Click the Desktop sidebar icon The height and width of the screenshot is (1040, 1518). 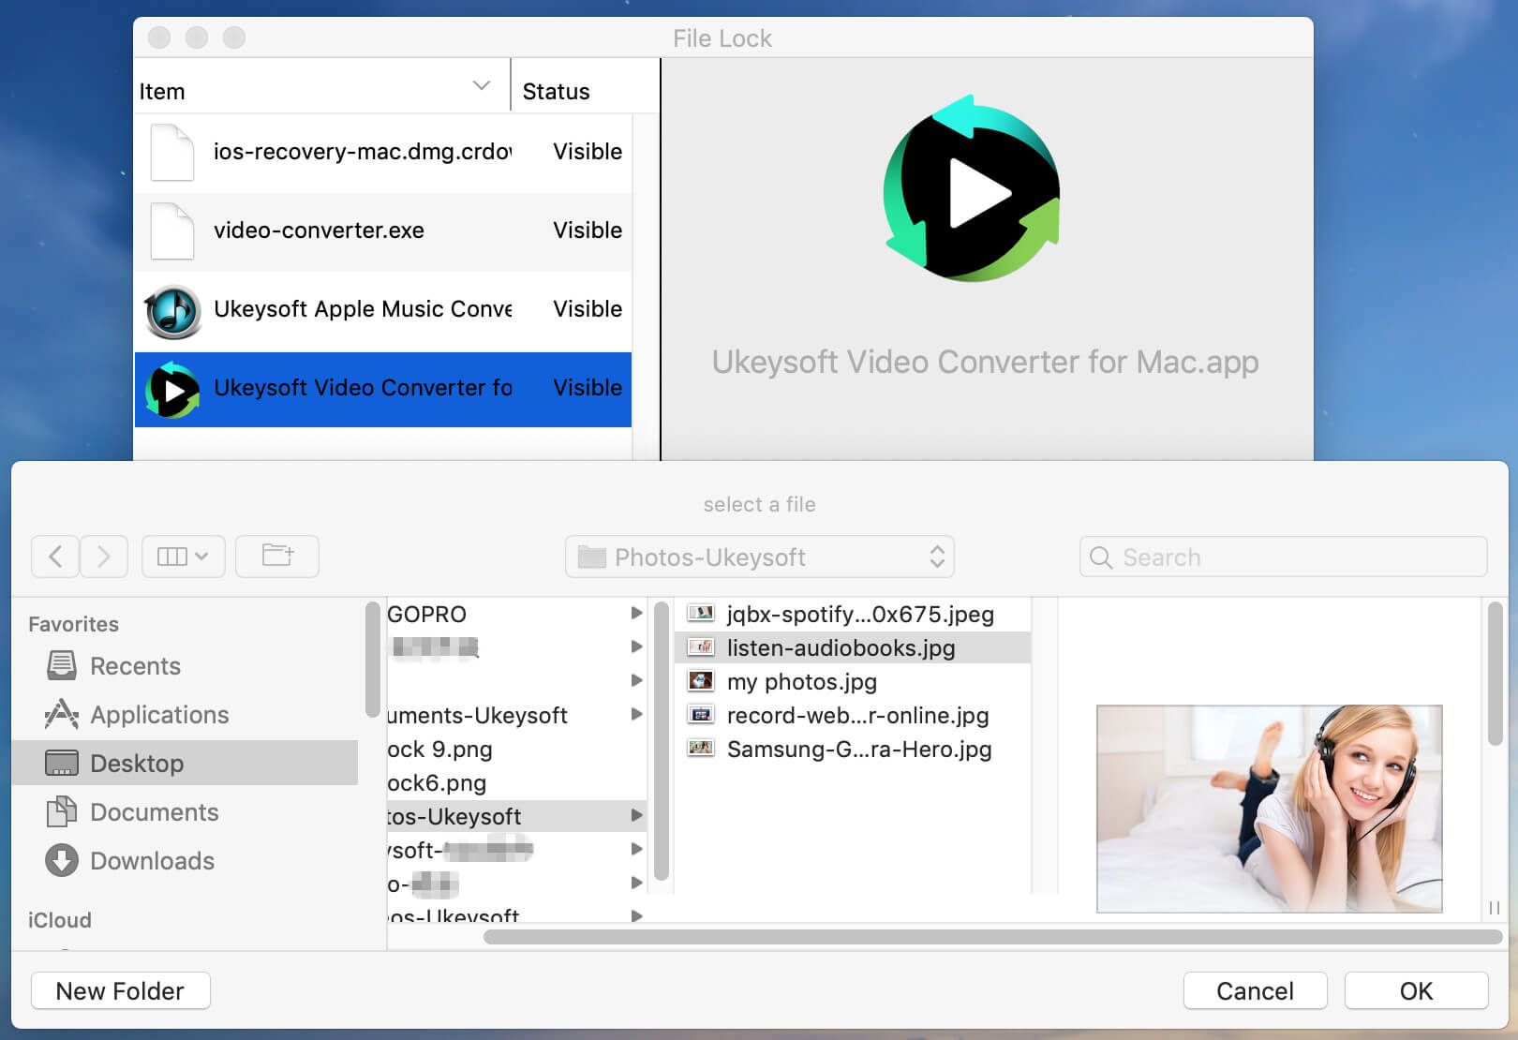(62, 764)
